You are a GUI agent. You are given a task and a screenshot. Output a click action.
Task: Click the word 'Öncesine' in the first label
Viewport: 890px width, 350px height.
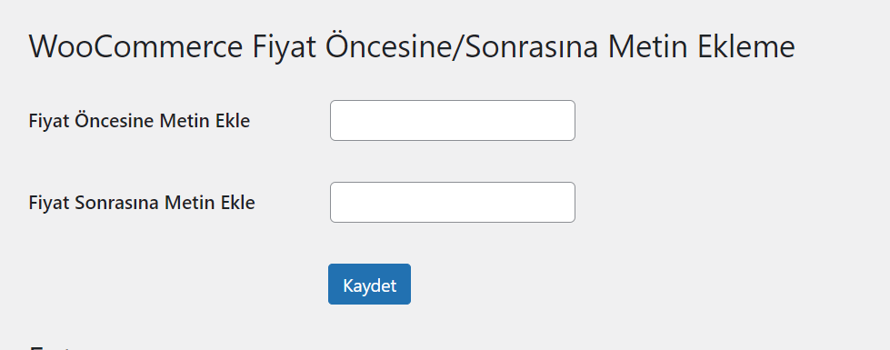(115, 121)
